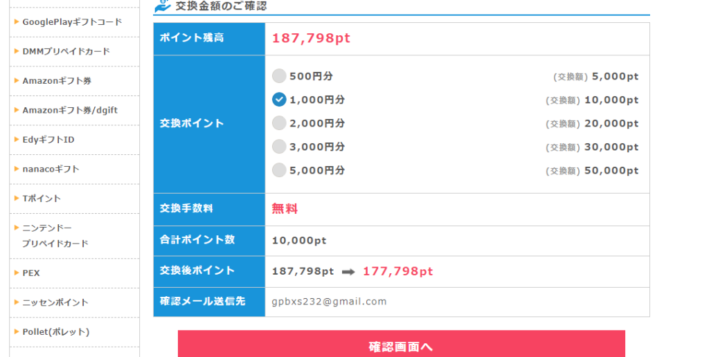The width and height of the screenshot is (709, 357).
Task: Click the 交換ポイント header cell
Action: pos(209,125)
